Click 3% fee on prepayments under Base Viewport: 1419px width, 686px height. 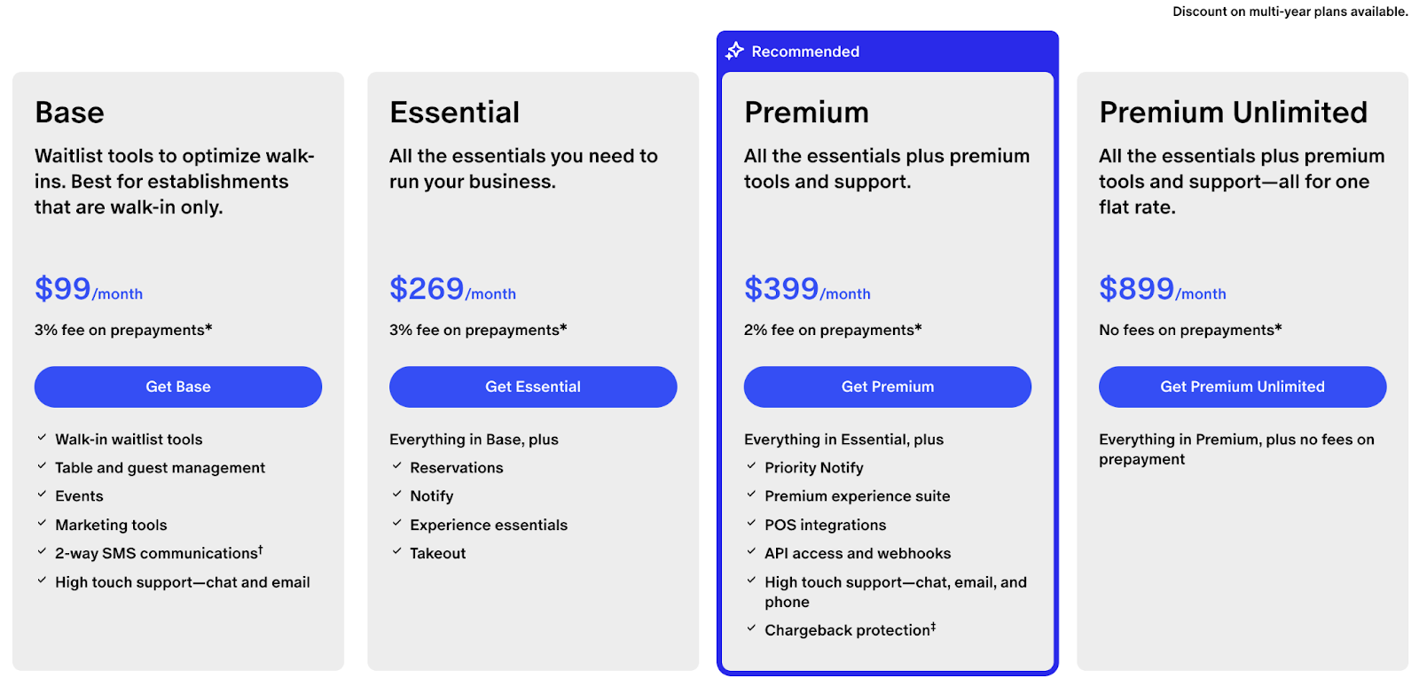coord(123,330)
